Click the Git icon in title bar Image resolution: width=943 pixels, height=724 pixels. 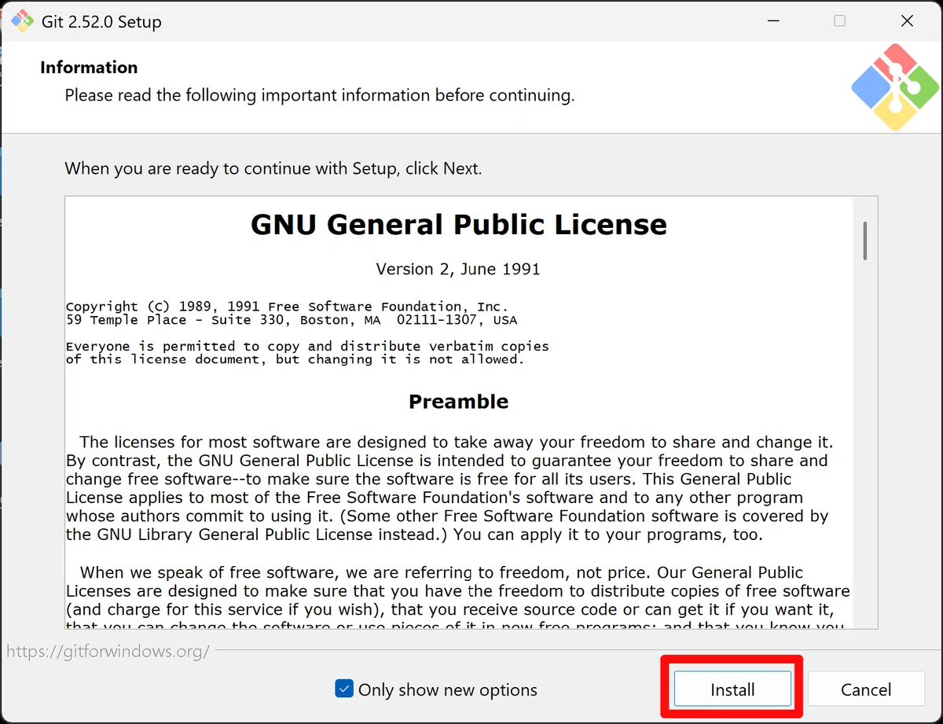(x=22, y=21)
